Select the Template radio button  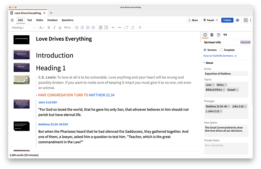221,50
